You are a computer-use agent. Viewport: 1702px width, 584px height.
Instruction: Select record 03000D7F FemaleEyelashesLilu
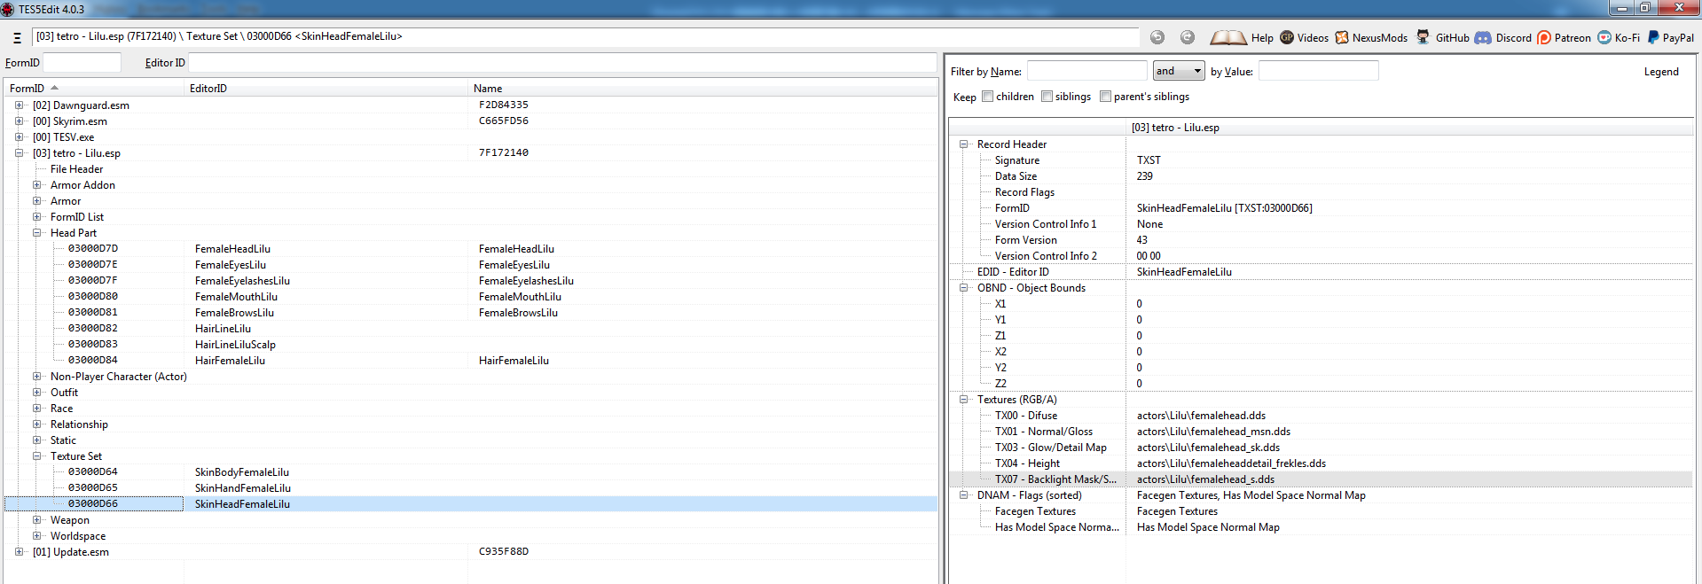(x=471, y=281)
